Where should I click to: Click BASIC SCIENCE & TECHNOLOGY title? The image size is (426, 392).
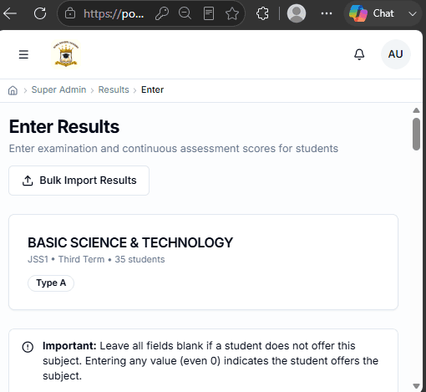[130, 242]
